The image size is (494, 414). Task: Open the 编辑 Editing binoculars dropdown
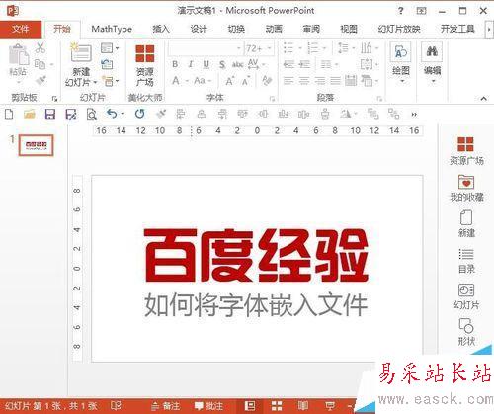[x=432, y=62]
